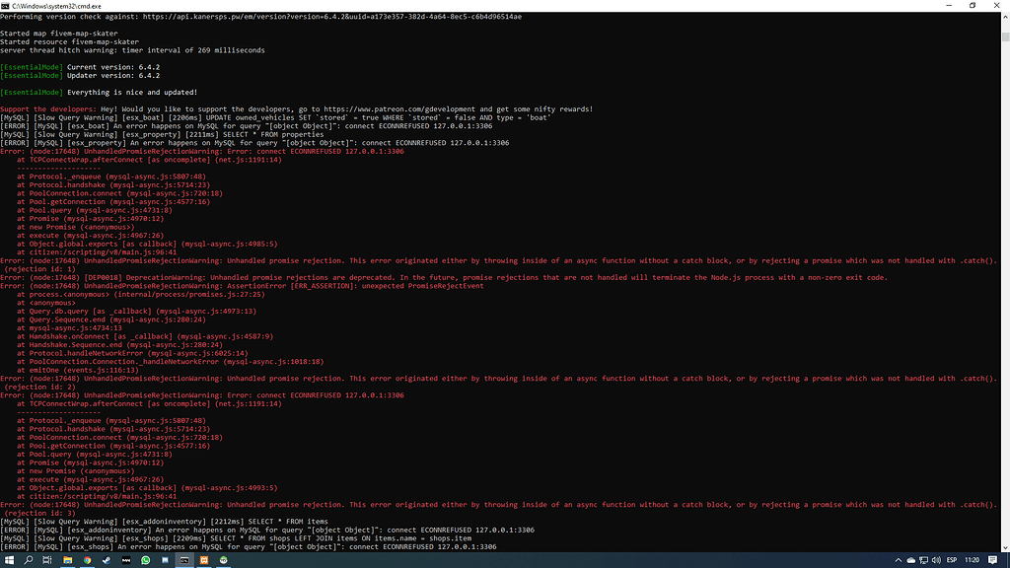Switch keyboard layout via the ESP indicator
Image resolution: width=1010 pixels, height=568 pixels.
point(950,559)
